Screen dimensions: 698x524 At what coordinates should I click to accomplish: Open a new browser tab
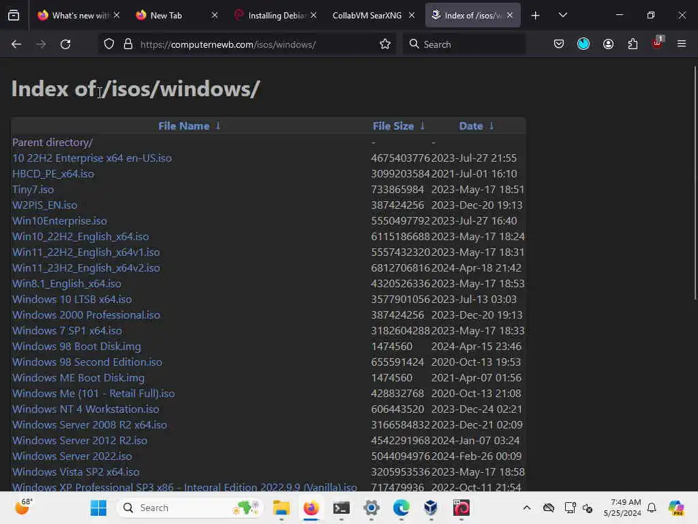pyautogui.click(x=536, y=16)
